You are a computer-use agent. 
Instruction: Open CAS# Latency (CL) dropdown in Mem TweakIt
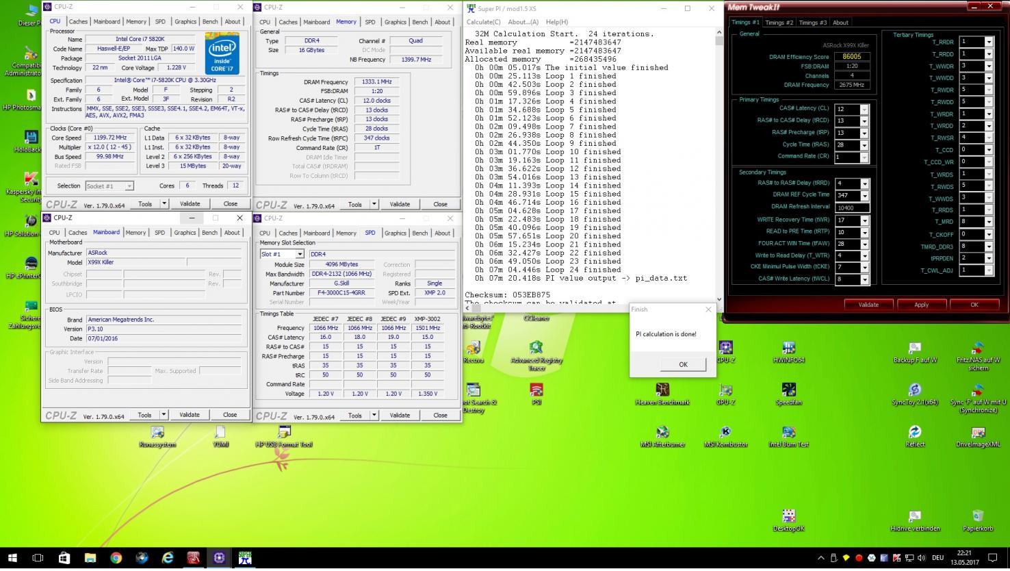click(864, 110)
